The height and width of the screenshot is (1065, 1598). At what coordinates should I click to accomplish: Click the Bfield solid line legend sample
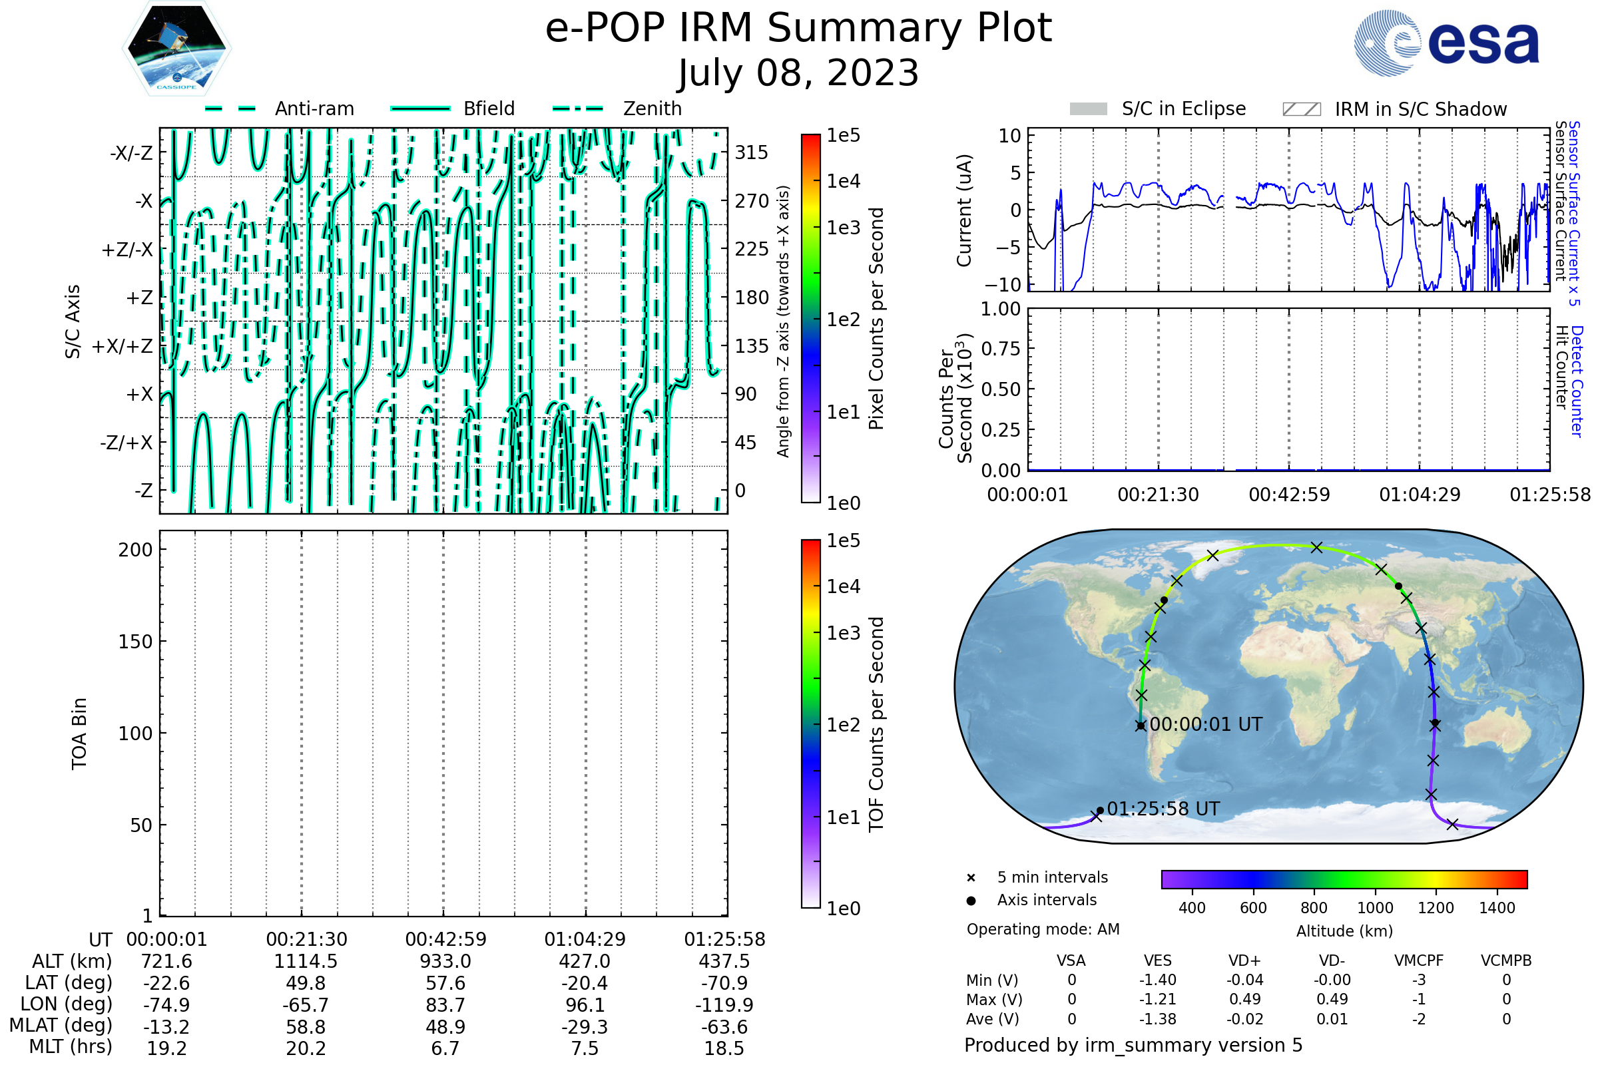420,108
